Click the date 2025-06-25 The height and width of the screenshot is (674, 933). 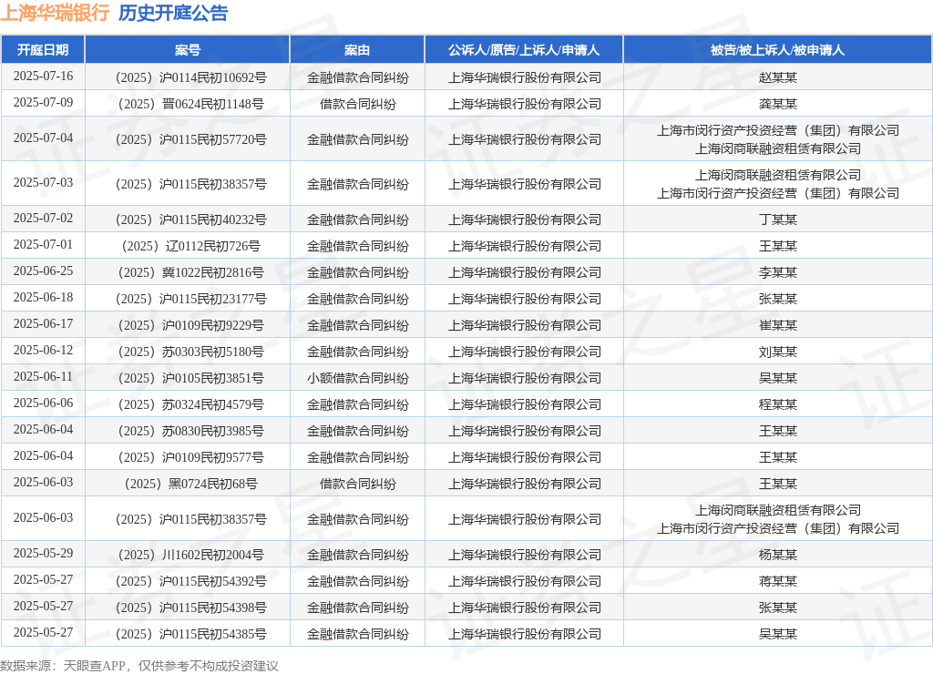43,271
